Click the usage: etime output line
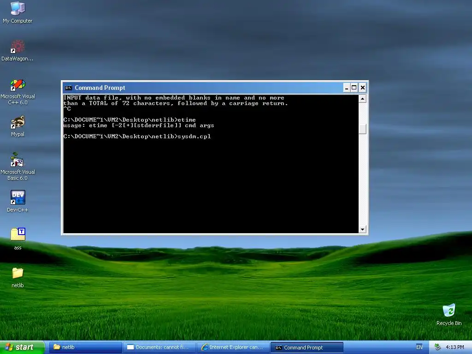The image size is (472, 354). coord(139,125)
